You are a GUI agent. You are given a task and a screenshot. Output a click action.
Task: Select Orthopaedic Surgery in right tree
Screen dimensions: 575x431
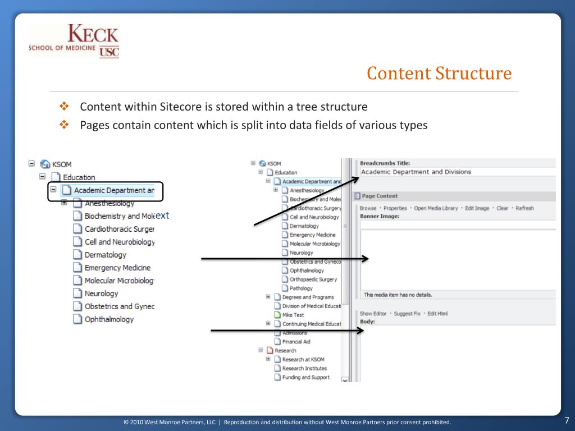(x=313, y=279)
